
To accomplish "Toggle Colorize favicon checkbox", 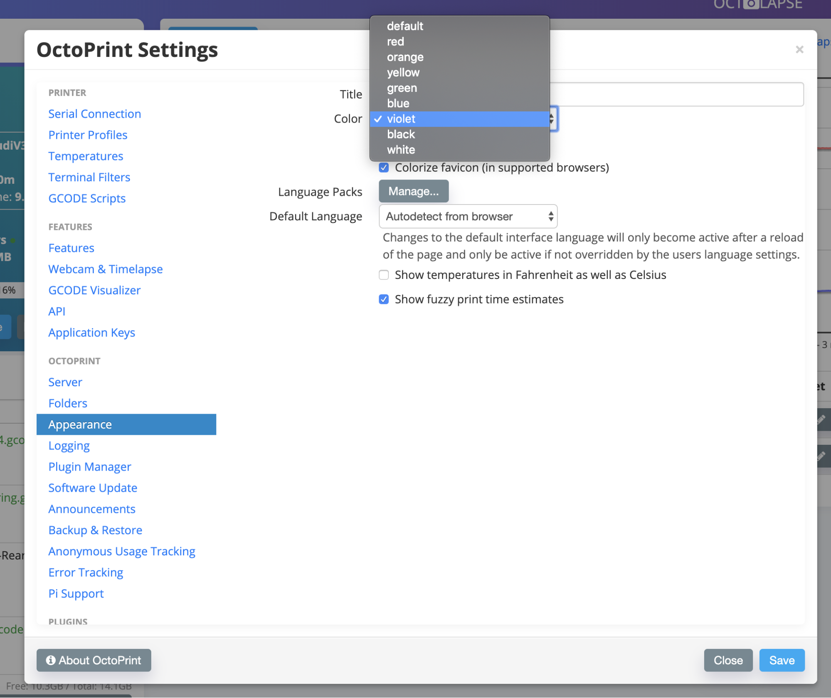I will [x=384, y=168].
